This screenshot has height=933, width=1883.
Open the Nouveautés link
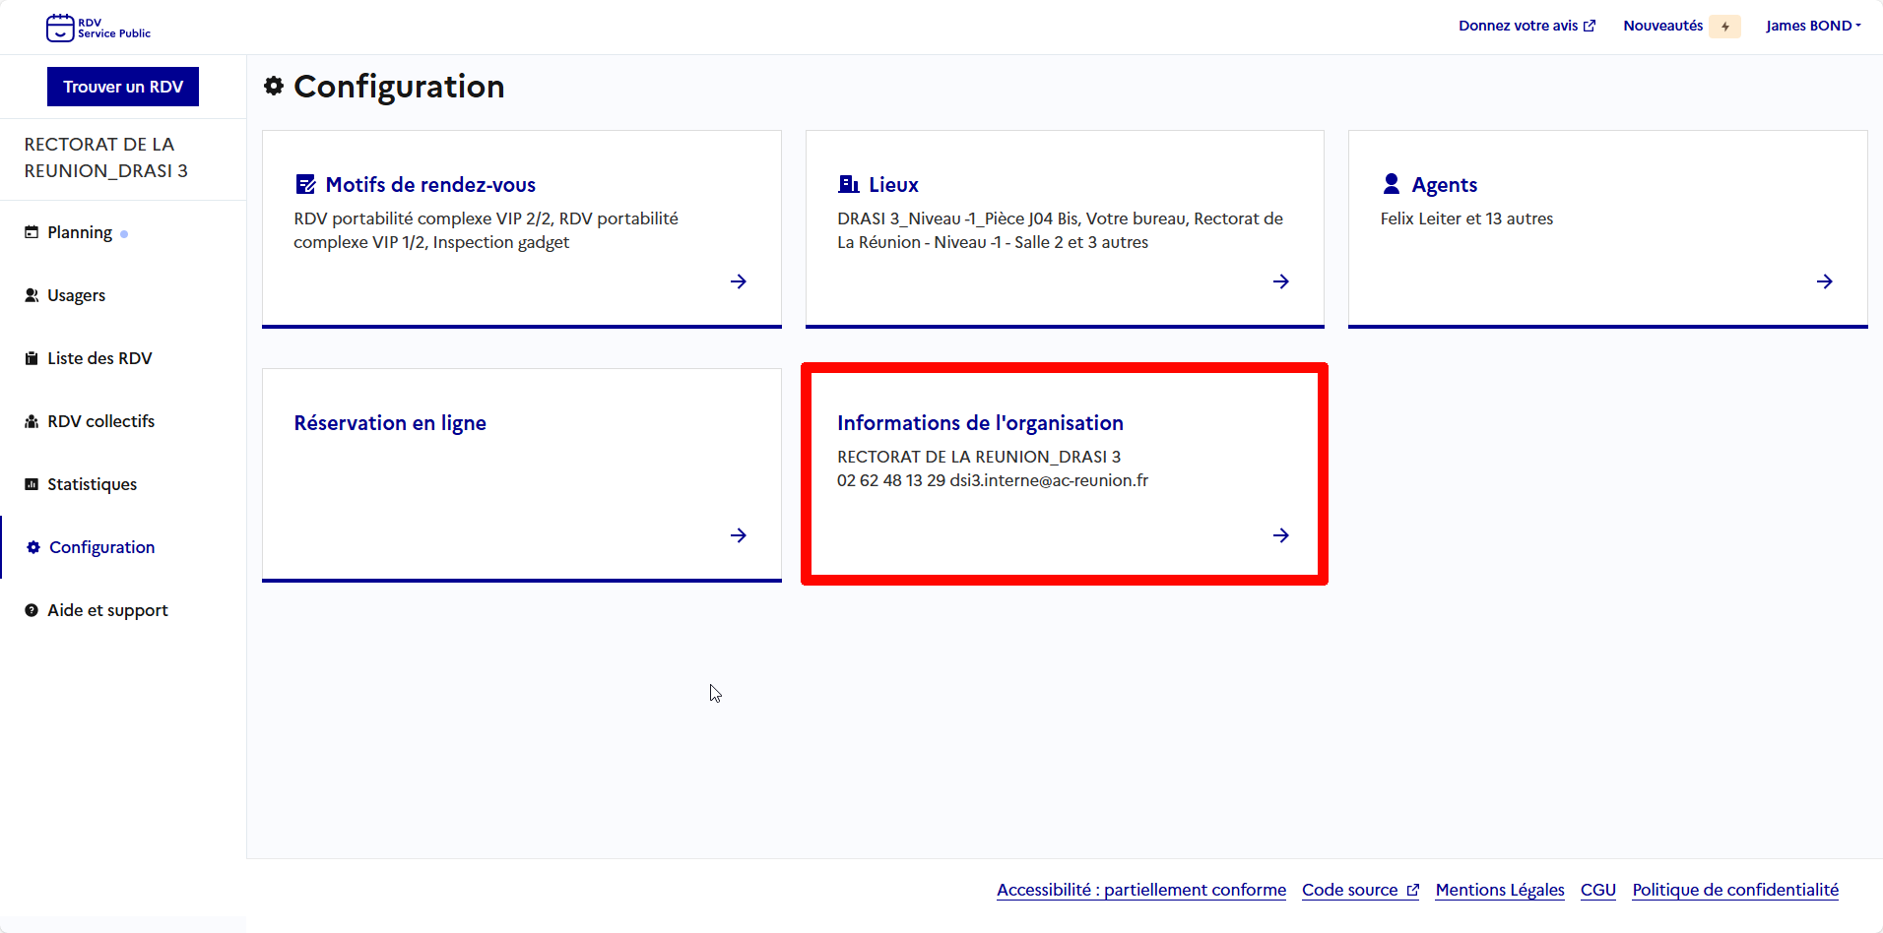1662,26
